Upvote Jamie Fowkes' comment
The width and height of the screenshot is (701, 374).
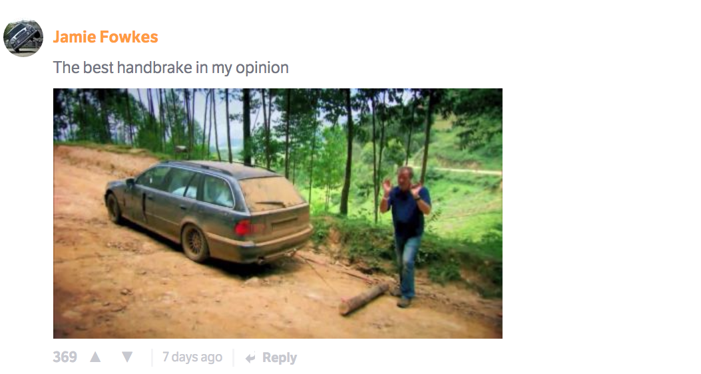(95, 357)
